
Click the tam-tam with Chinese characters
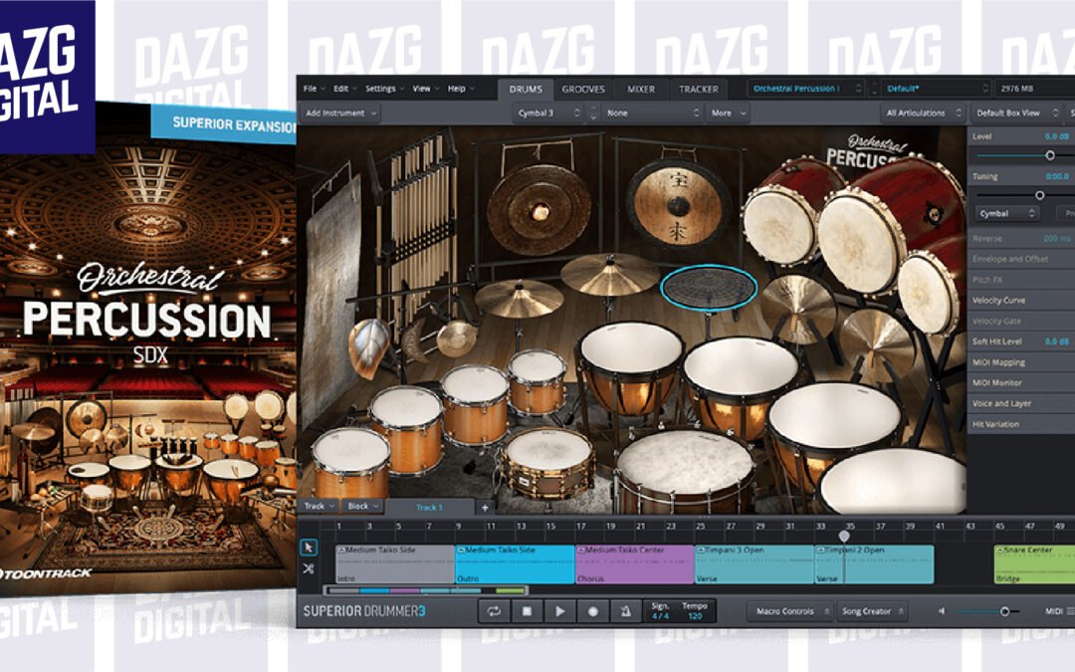(x=678, y=205)
